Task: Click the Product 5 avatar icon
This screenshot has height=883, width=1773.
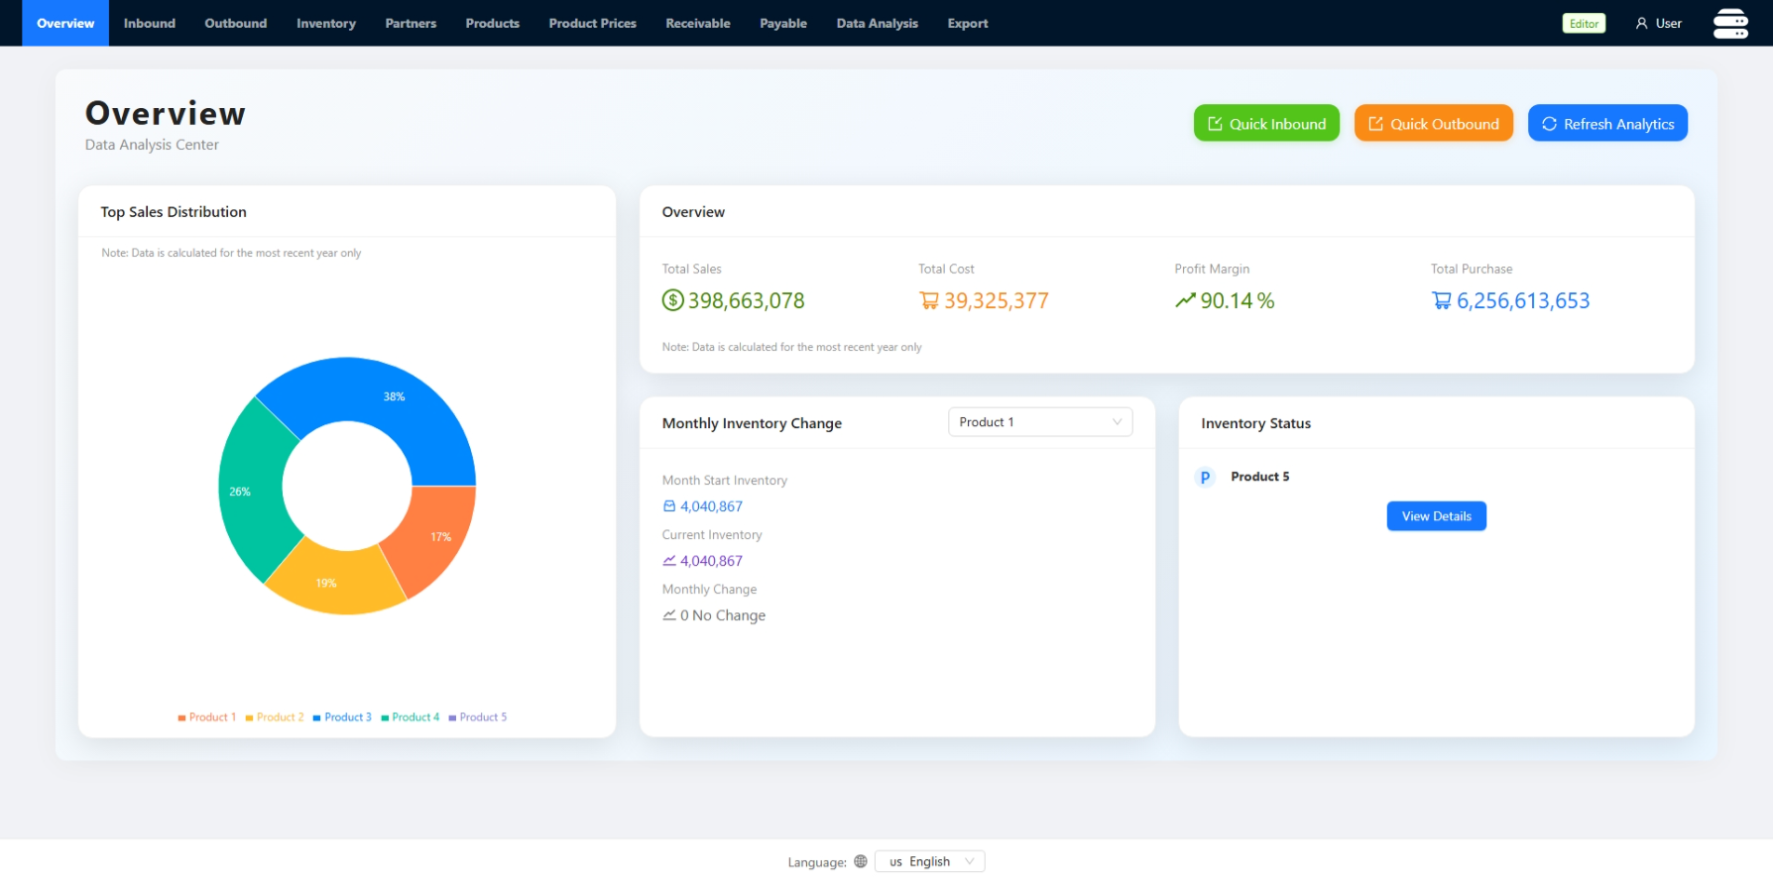Action: [x=1205, y=478]
